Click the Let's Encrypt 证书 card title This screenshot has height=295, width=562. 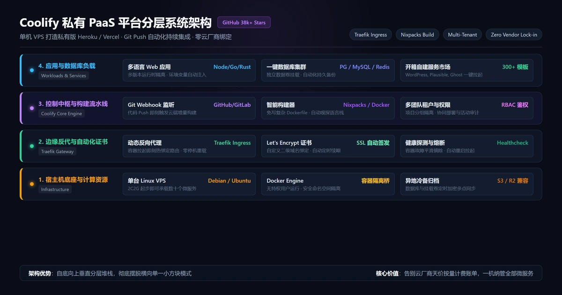[289, 143]
